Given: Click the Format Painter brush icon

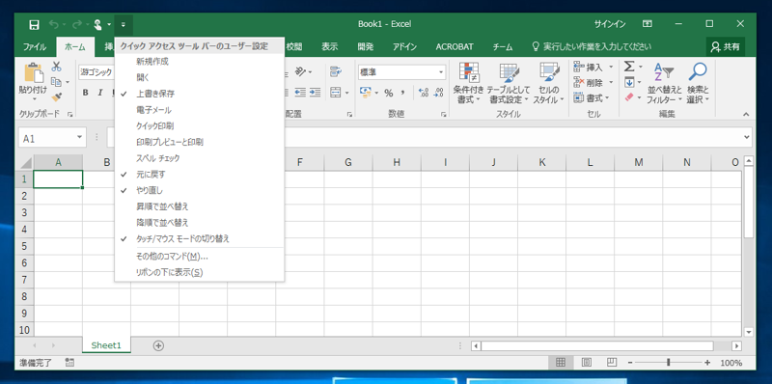Looking at the screenshot, I should click(56, 96).
